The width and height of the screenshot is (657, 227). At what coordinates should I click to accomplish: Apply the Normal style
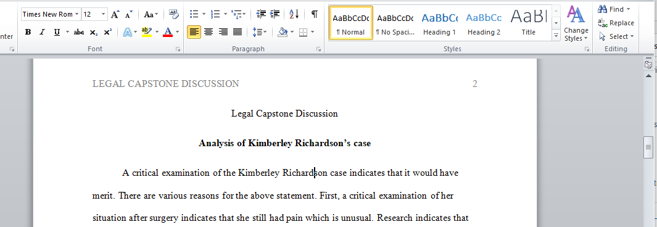pyautogui.click(x=350, y=23)
